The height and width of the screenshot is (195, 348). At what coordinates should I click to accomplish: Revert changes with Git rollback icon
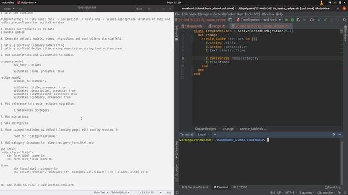point(337,20)
